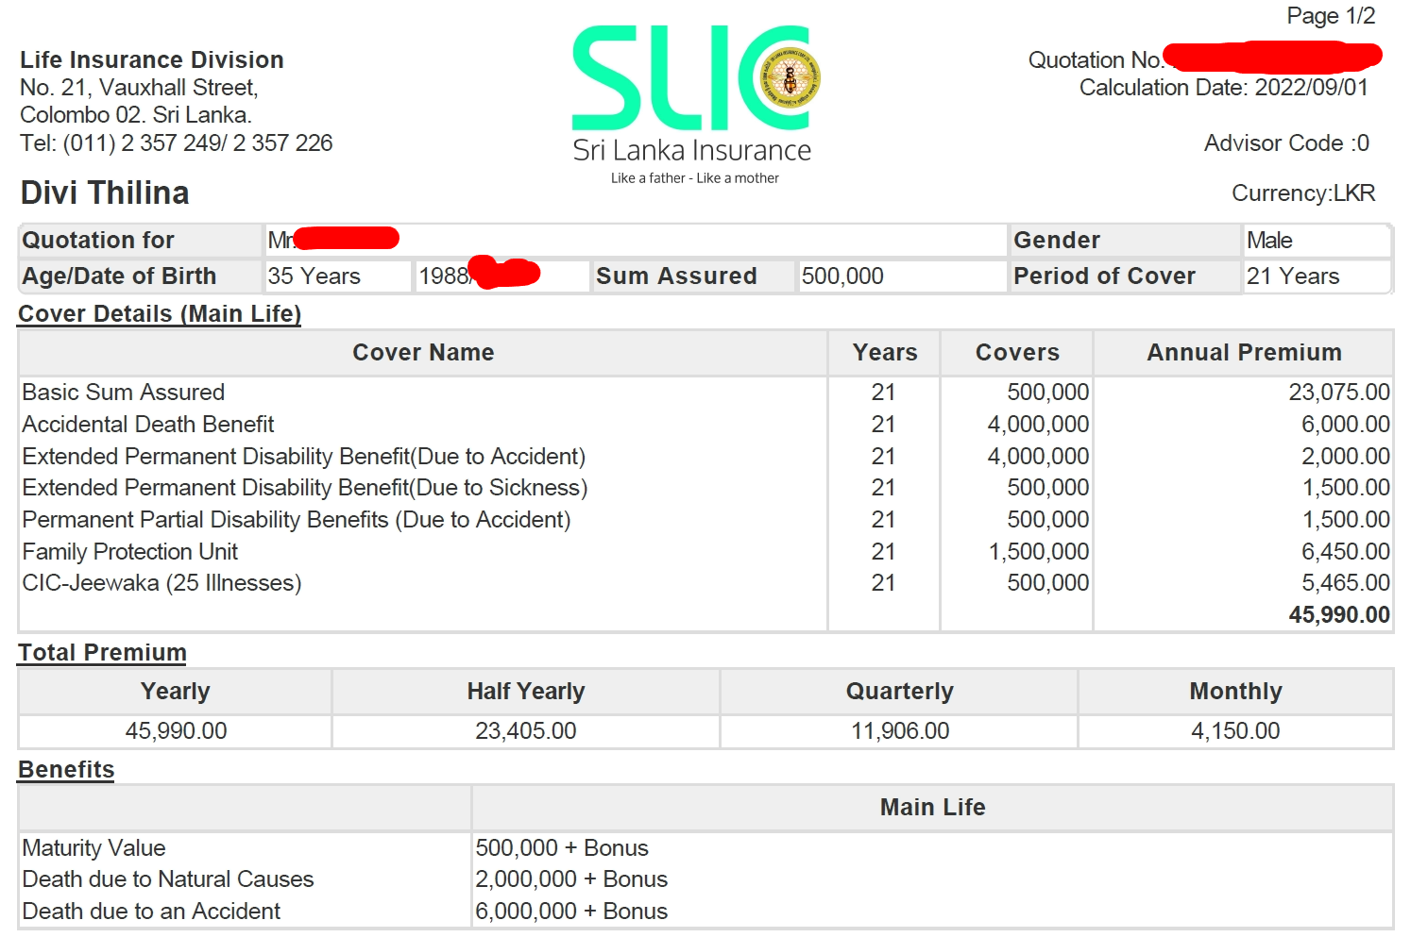Select the '2,000,000 + Bonus' benefit value
This screenshot has height=937, width=1411.
571,879
